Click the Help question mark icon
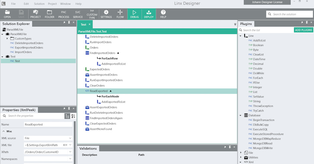314x164 pixels. pos(163,13)
